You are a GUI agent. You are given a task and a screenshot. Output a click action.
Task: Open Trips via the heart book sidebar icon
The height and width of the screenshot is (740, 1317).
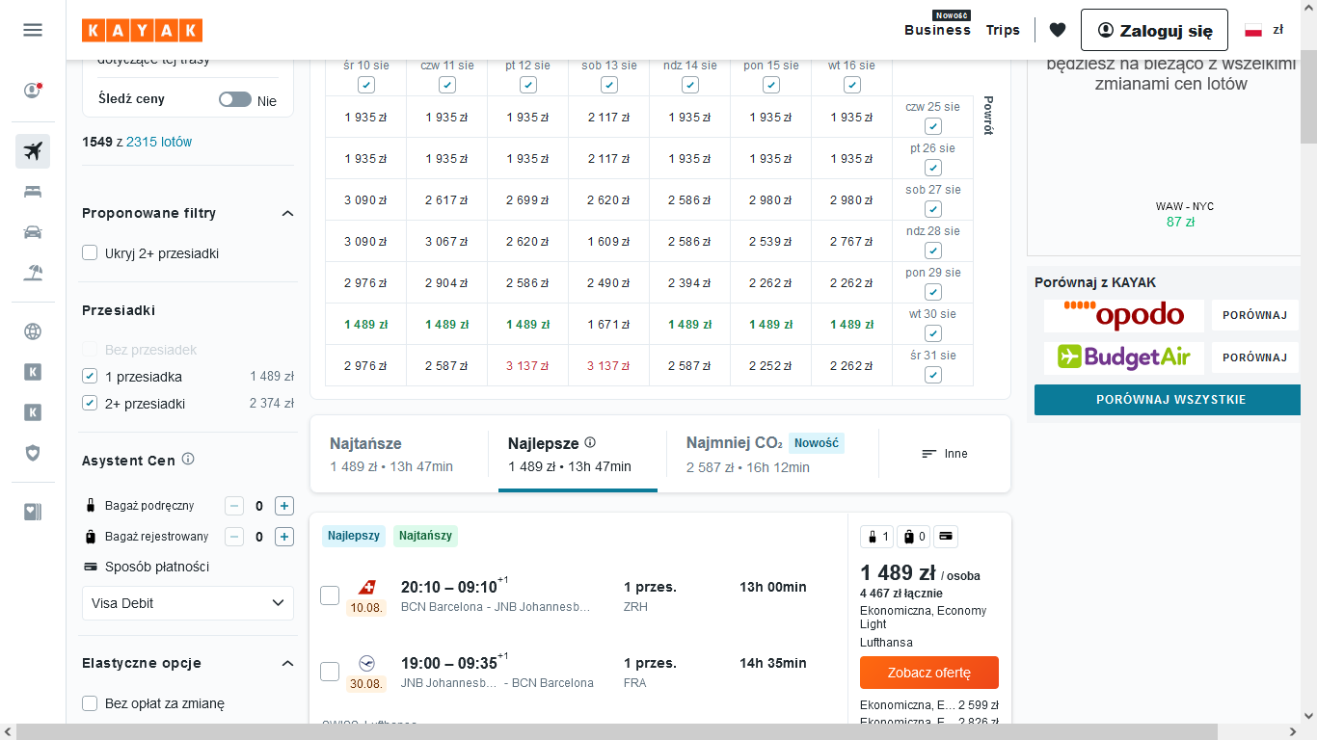[x=33, y=512]
